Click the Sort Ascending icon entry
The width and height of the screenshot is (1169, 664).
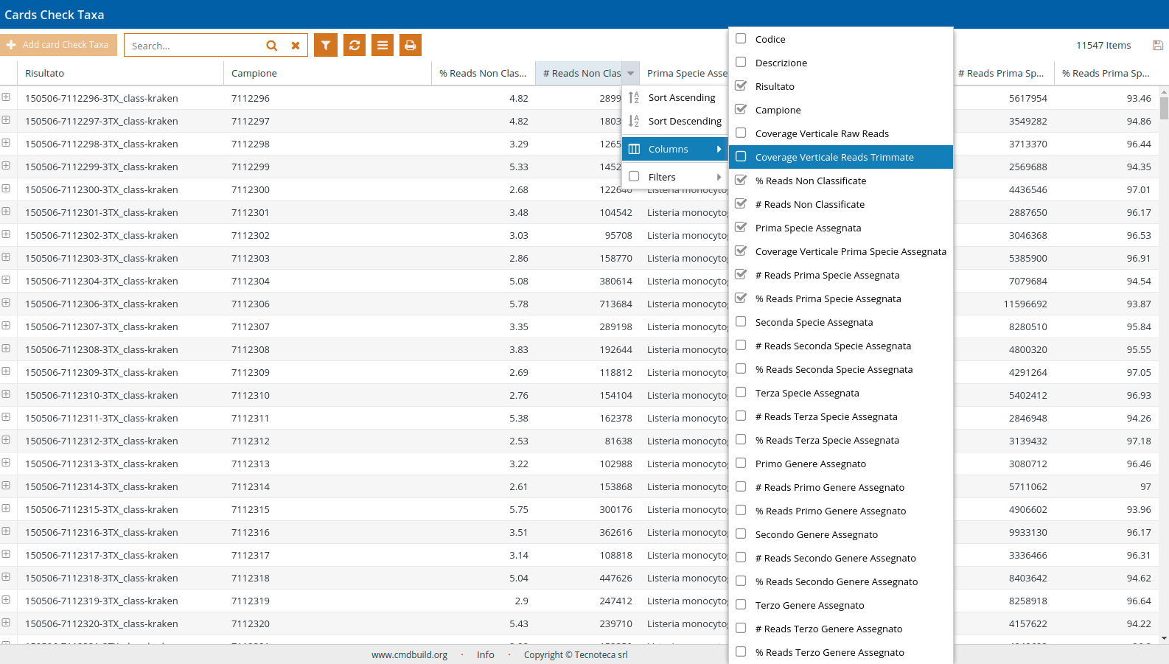click(x=634, y=97)
